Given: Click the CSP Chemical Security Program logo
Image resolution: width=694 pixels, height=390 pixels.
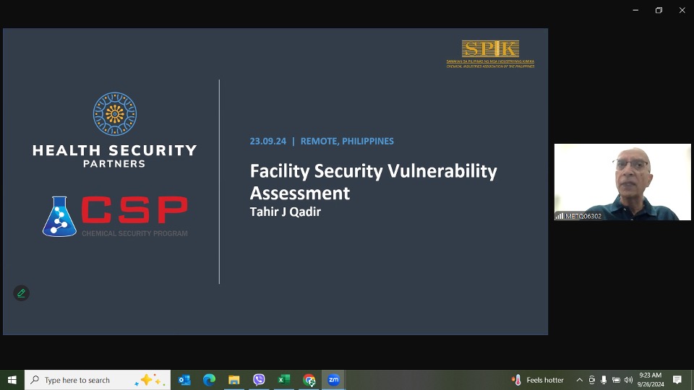Looking at the screenshot, I should pos(115,216).
